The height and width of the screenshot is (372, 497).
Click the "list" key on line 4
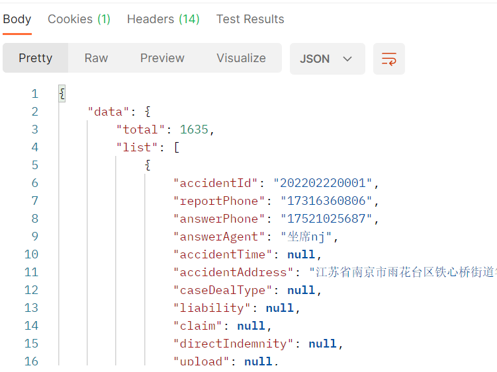(x=136, y=147)
